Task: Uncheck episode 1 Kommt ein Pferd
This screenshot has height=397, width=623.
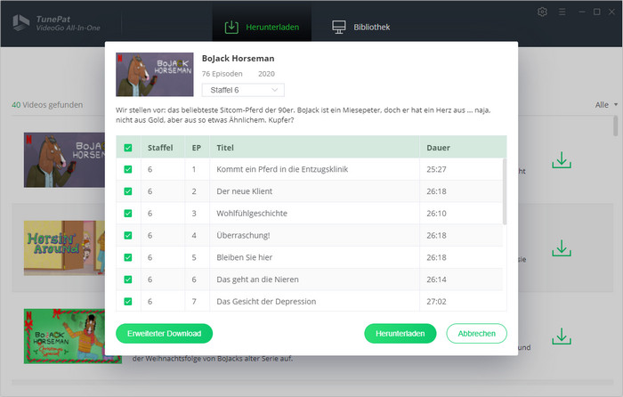Action: [x=128, y=169]
